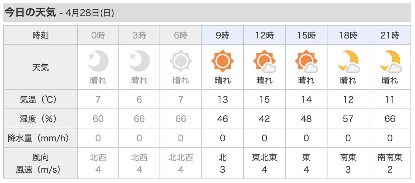Screen dimensions: 415x183
Task: Click the grey sun icon at 6時
Action: tap(181, 61)
